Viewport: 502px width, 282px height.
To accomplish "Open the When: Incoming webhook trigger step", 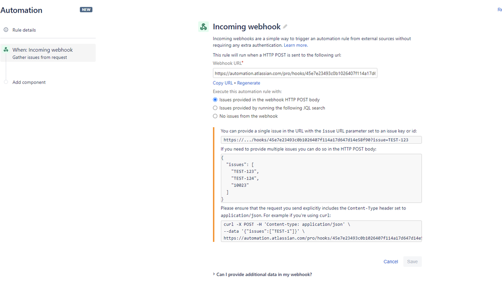I will pyautogui.click(x=48, y=53).
